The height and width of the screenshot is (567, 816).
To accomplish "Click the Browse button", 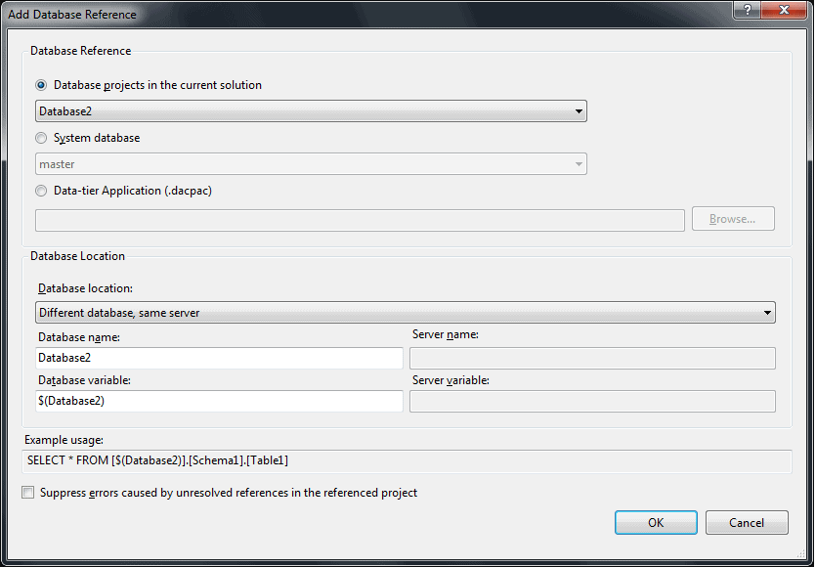I will [733, 219].
